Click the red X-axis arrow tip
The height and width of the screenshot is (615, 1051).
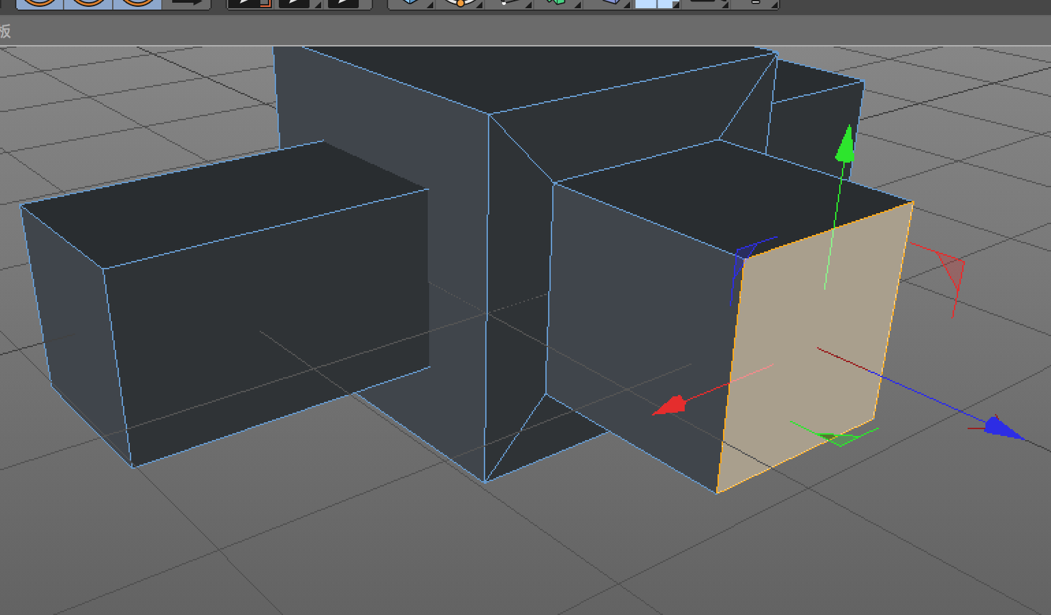(669, 405)
